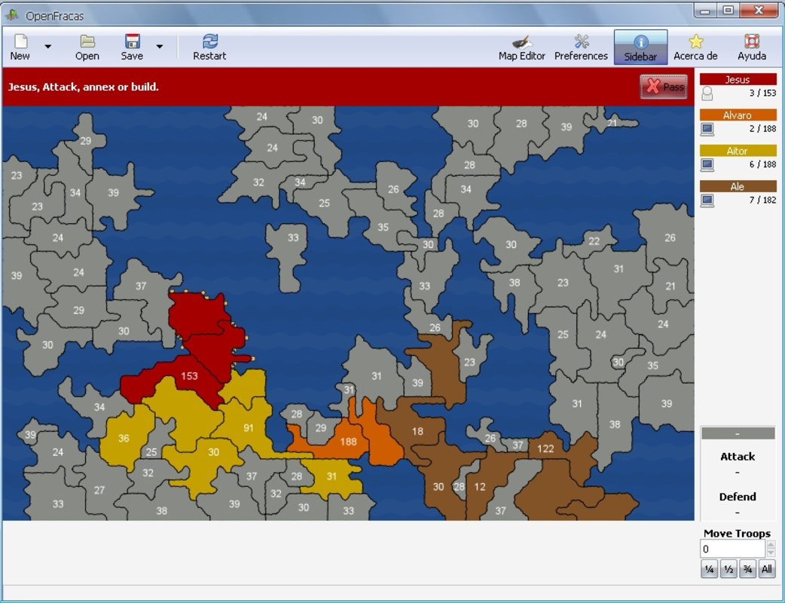
Task: Click the OpenFracas title bar icon
Action: 12,16
